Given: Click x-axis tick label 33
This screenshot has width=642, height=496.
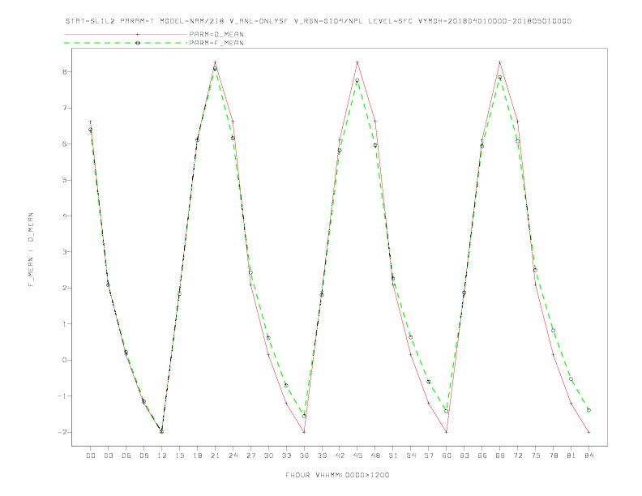Looking at the screenshot, I should pos(286,455).
